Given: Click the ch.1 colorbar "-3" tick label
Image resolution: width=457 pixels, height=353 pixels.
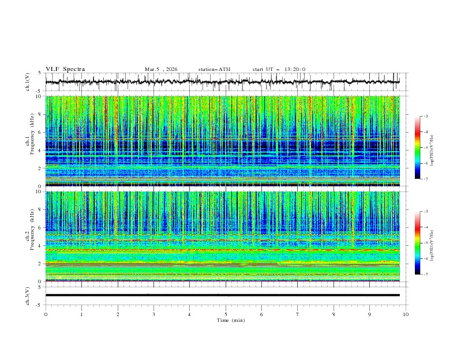Looking at the screenshot, I should pos(426,116).
